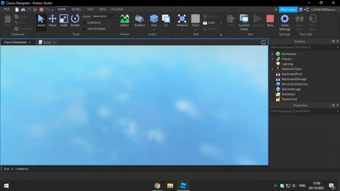Select Lighting in Explorer

[287, 64]
